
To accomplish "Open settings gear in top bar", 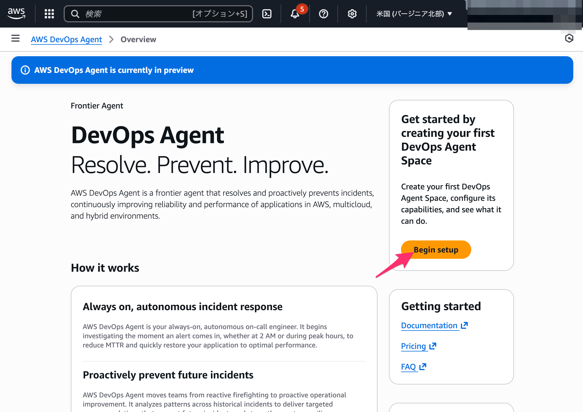I will tap(352, 14).
